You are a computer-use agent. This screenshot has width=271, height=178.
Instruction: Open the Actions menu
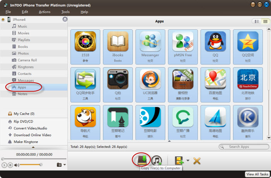tap(45, 12)
